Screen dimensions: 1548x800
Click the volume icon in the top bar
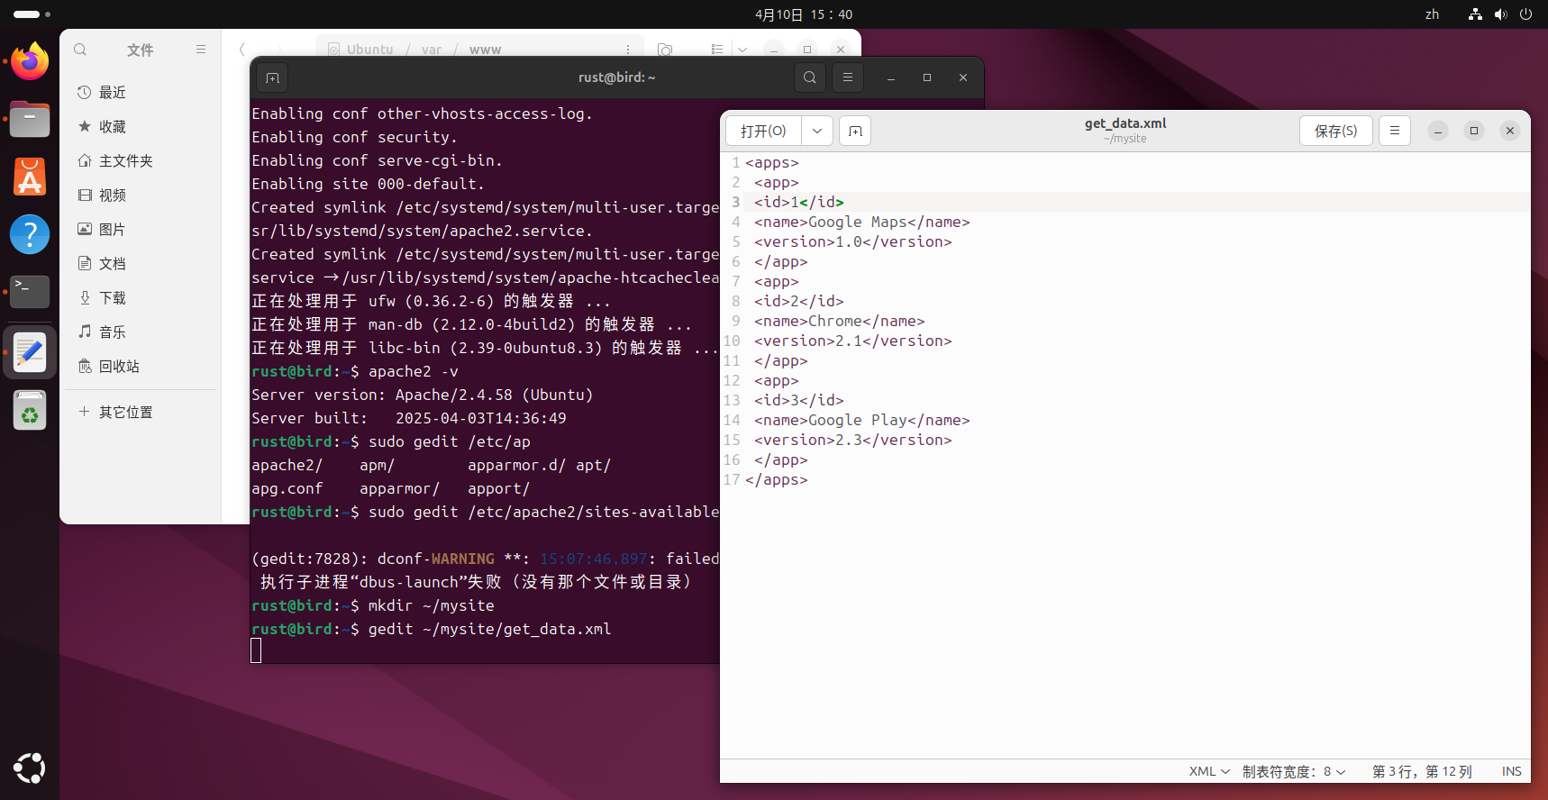click(x=1500, y=14)
